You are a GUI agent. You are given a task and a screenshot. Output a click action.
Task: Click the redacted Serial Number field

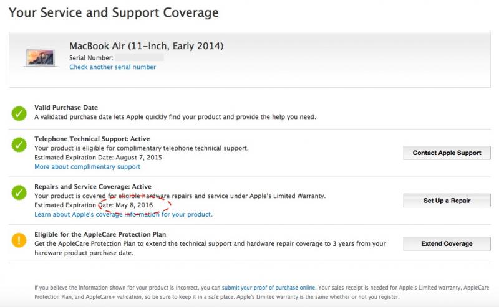click(x=139, y=57)
